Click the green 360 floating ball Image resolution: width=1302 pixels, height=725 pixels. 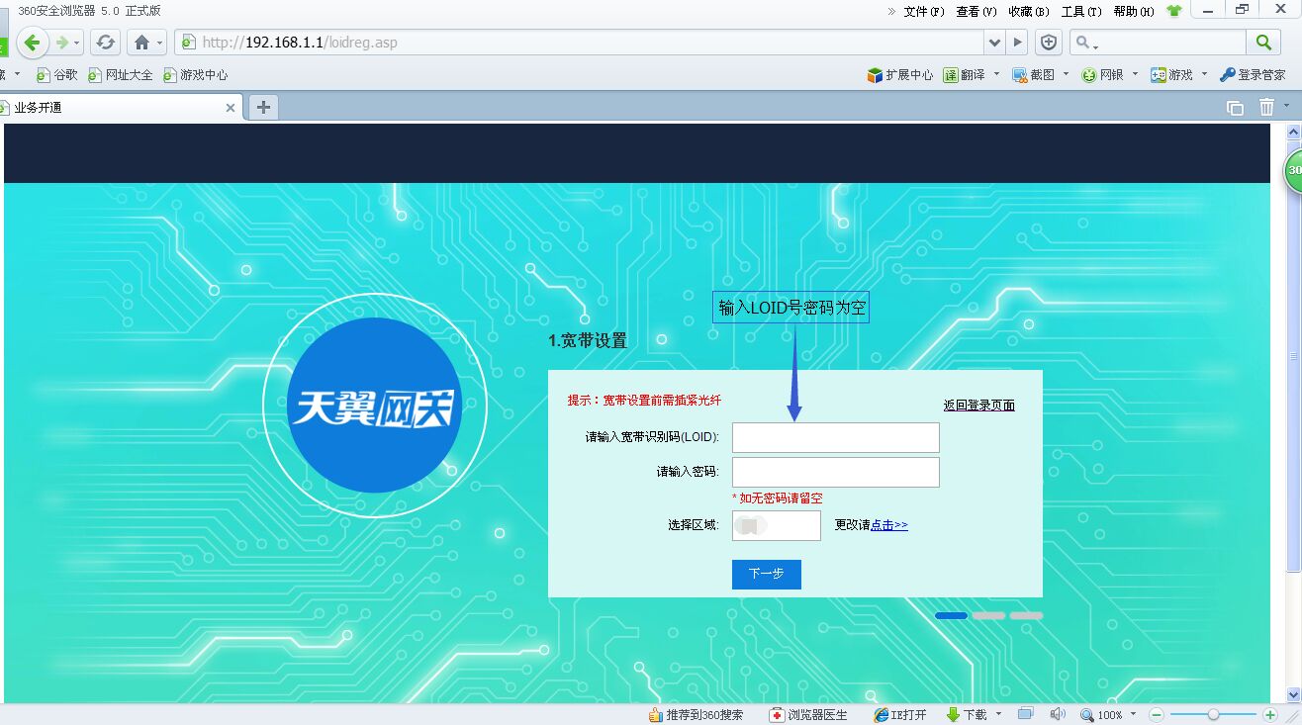pos(1293,171)
